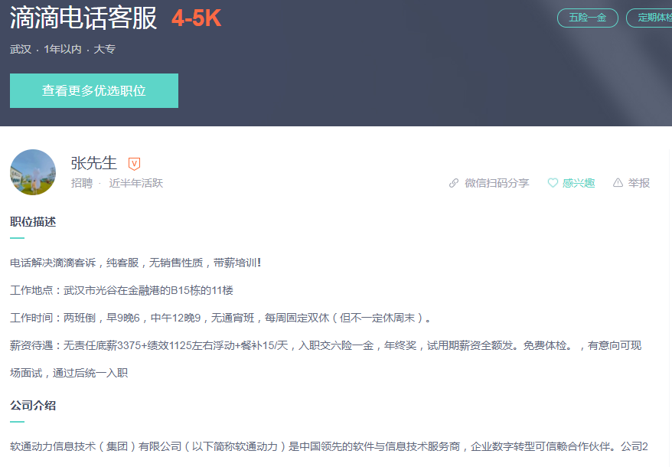672x467 pixels.
Task: Click the warning triangle report icon
Action: pos(618,183)
